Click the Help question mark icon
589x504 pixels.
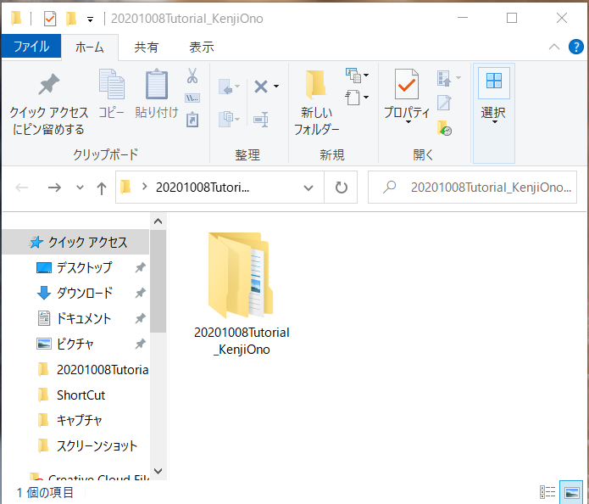pos(575,47)
